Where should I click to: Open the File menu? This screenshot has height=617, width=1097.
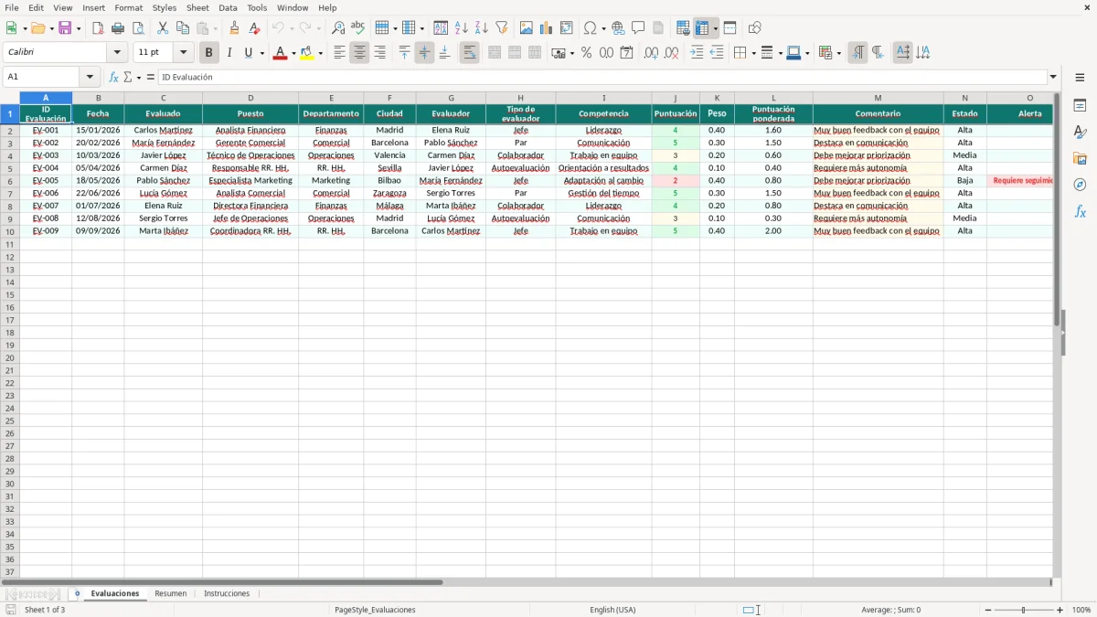[12, 7]
